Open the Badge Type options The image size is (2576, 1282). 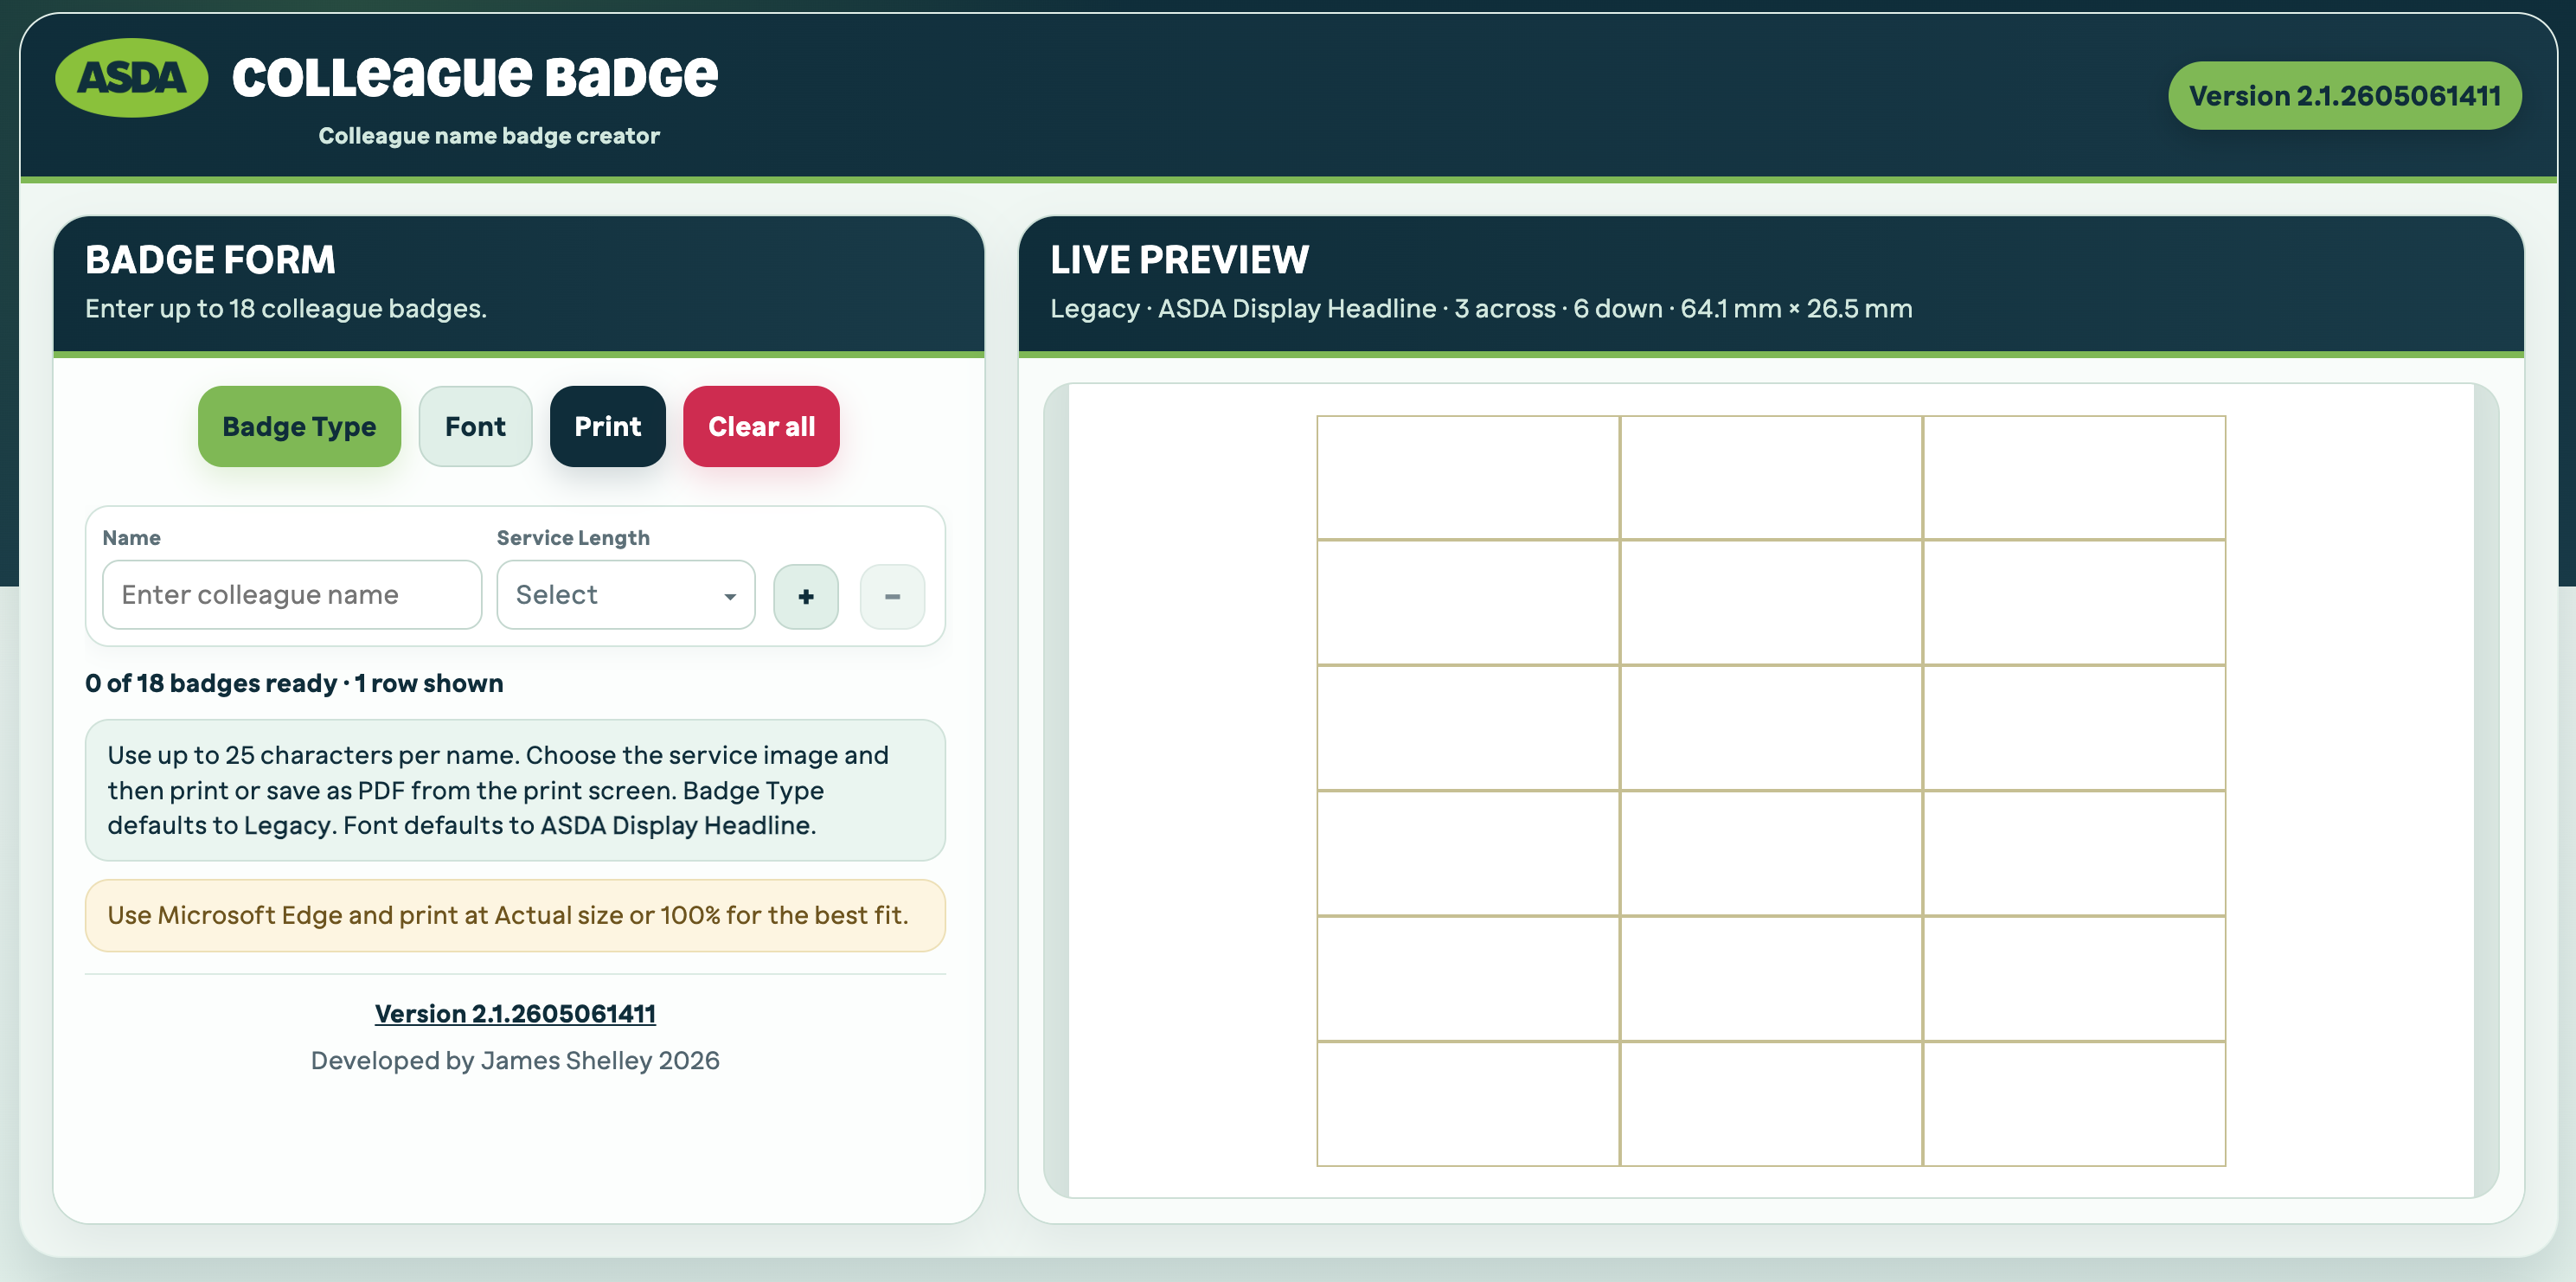299,426
